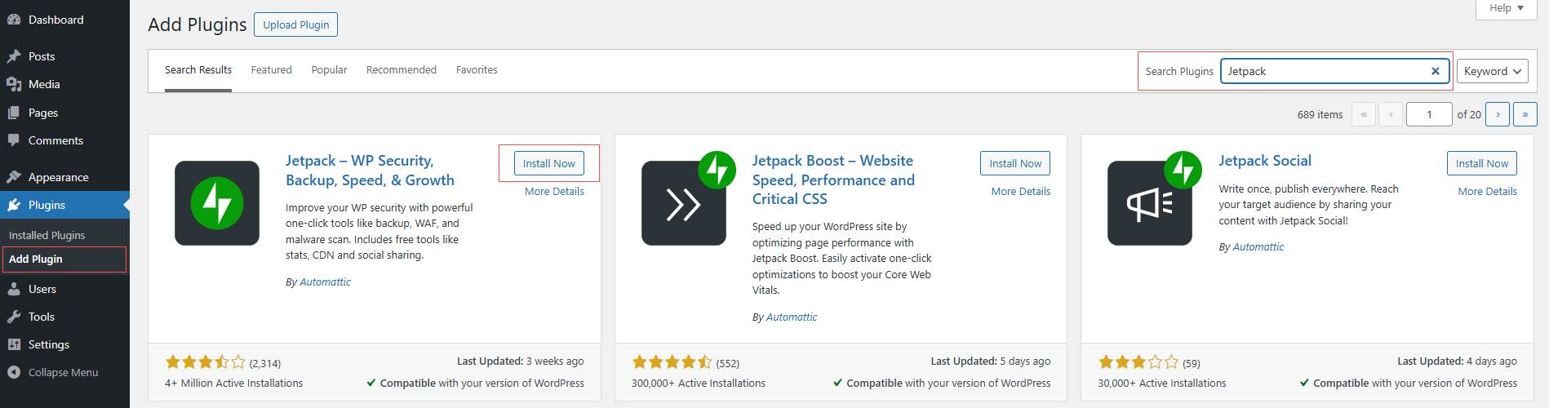Click the Collapse Menu label

coord(63,372)
